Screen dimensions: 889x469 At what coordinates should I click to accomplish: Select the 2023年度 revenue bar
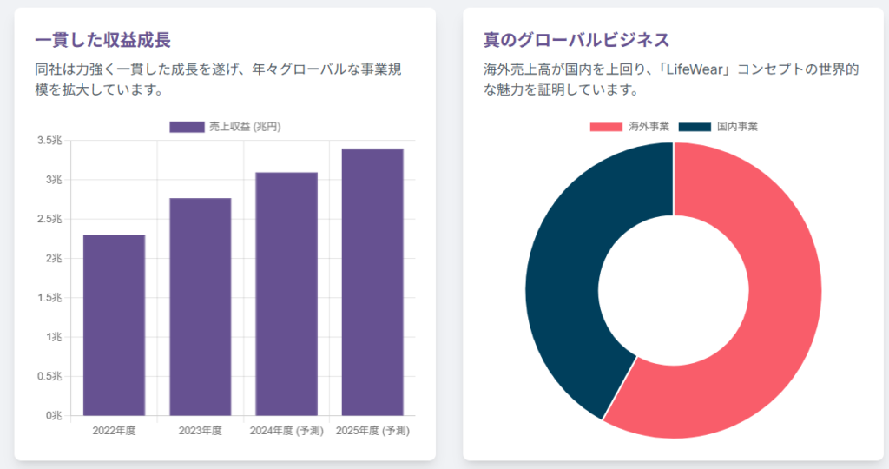[x=200, y=307]
